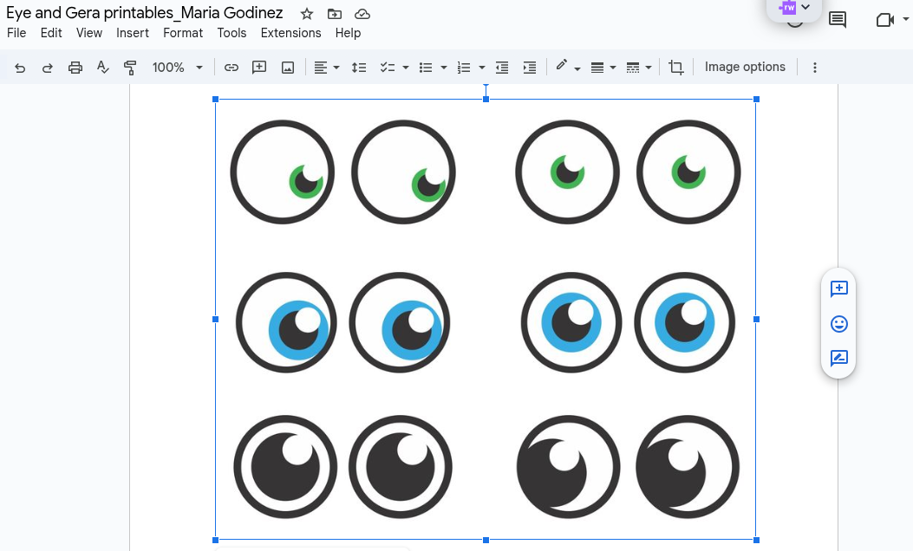
Task: Add emoji reaction from side panel
Action: point(838,323)
